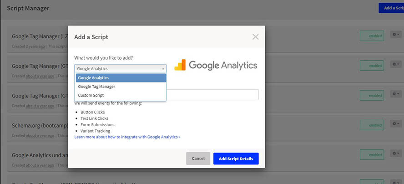Click the Add Script Details button
This screenshot has height=184, width=404.
point(236,158)
